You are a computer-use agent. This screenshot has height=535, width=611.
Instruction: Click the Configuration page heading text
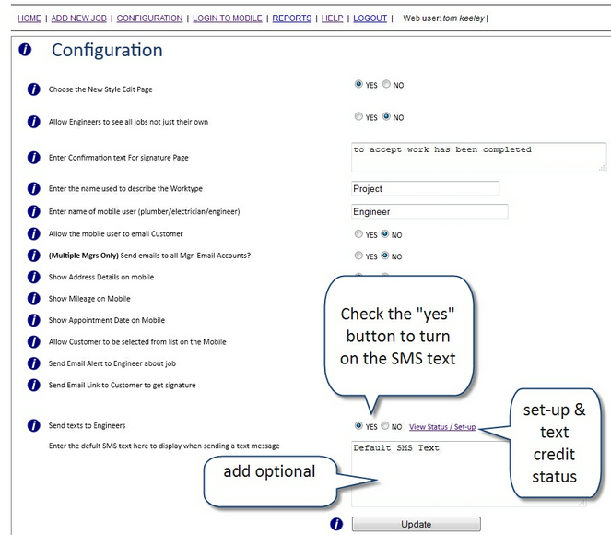pos(107,51)
